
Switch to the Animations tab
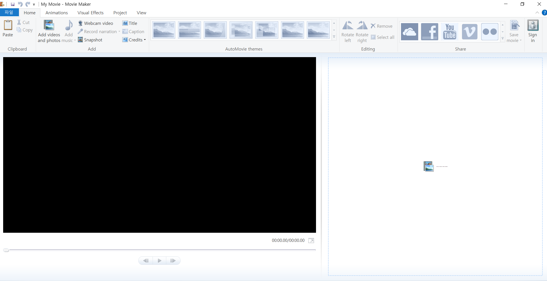click(56, 13)
